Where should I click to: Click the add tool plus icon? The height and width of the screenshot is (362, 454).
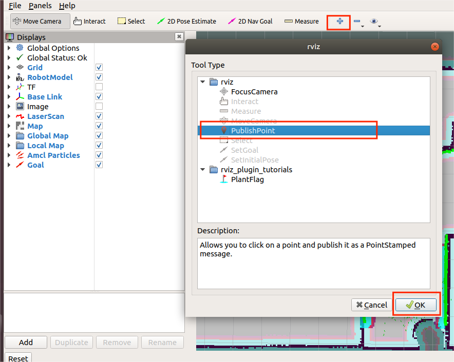click(339, 22)
